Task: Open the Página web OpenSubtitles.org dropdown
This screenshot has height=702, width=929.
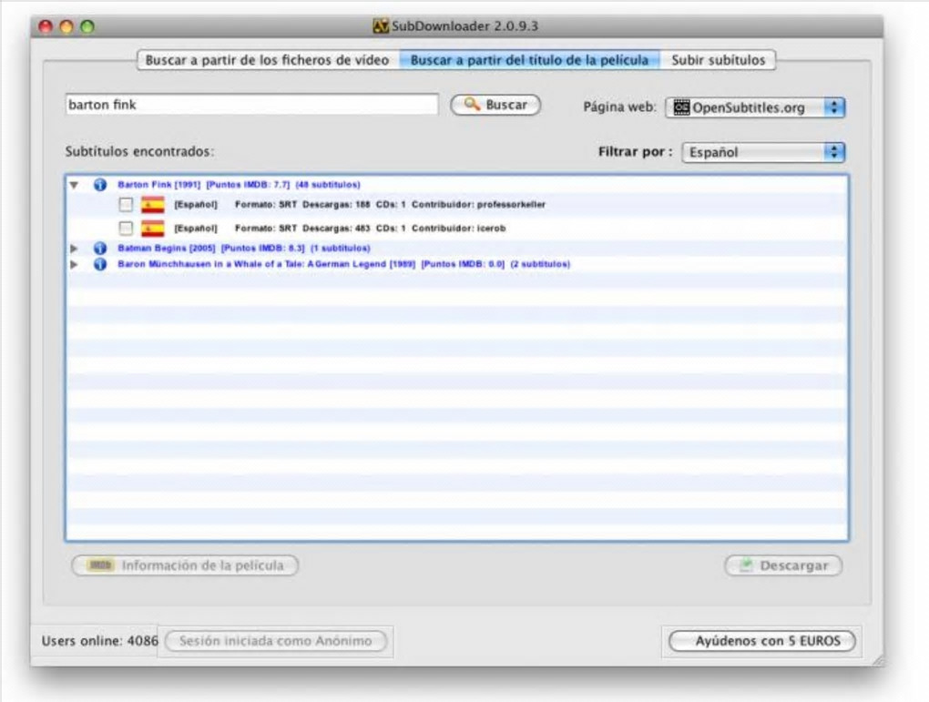Action: [x=755, y=107]
